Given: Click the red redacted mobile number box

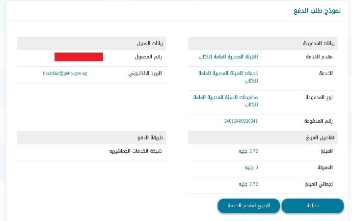Looking at the screenshot, I should coord(79,57).
